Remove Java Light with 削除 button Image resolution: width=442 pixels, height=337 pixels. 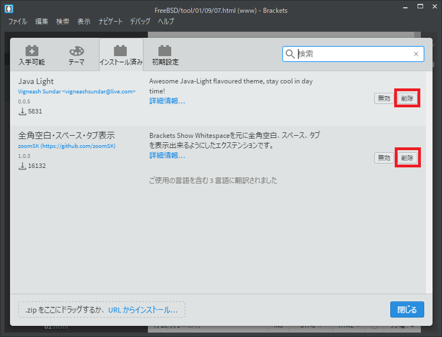point(407,98)
